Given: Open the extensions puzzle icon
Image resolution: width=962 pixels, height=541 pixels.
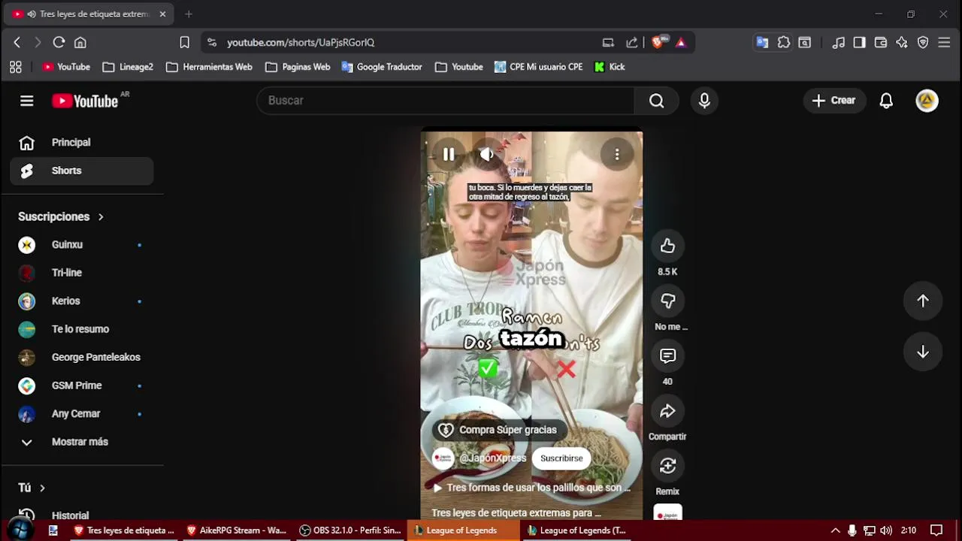Looking at the screenshot, I should [784, 43].
